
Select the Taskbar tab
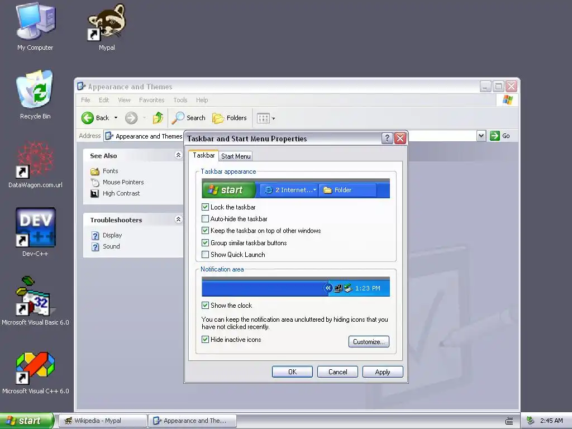pyautogui.click(x=203, y=155)
